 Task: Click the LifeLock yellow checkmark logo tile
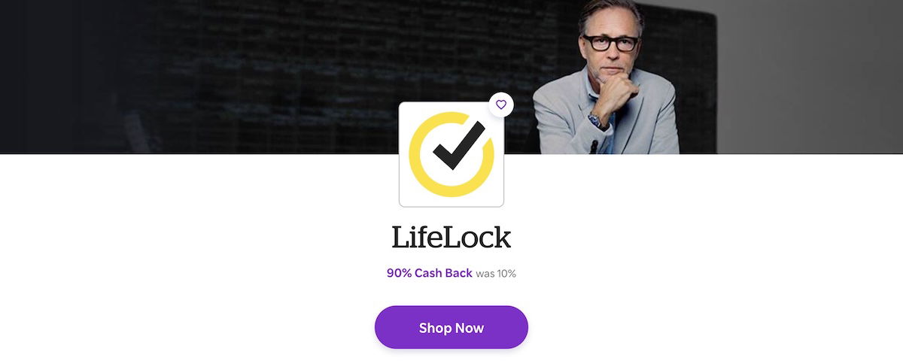pyautogui.click(x=451, y=154)
